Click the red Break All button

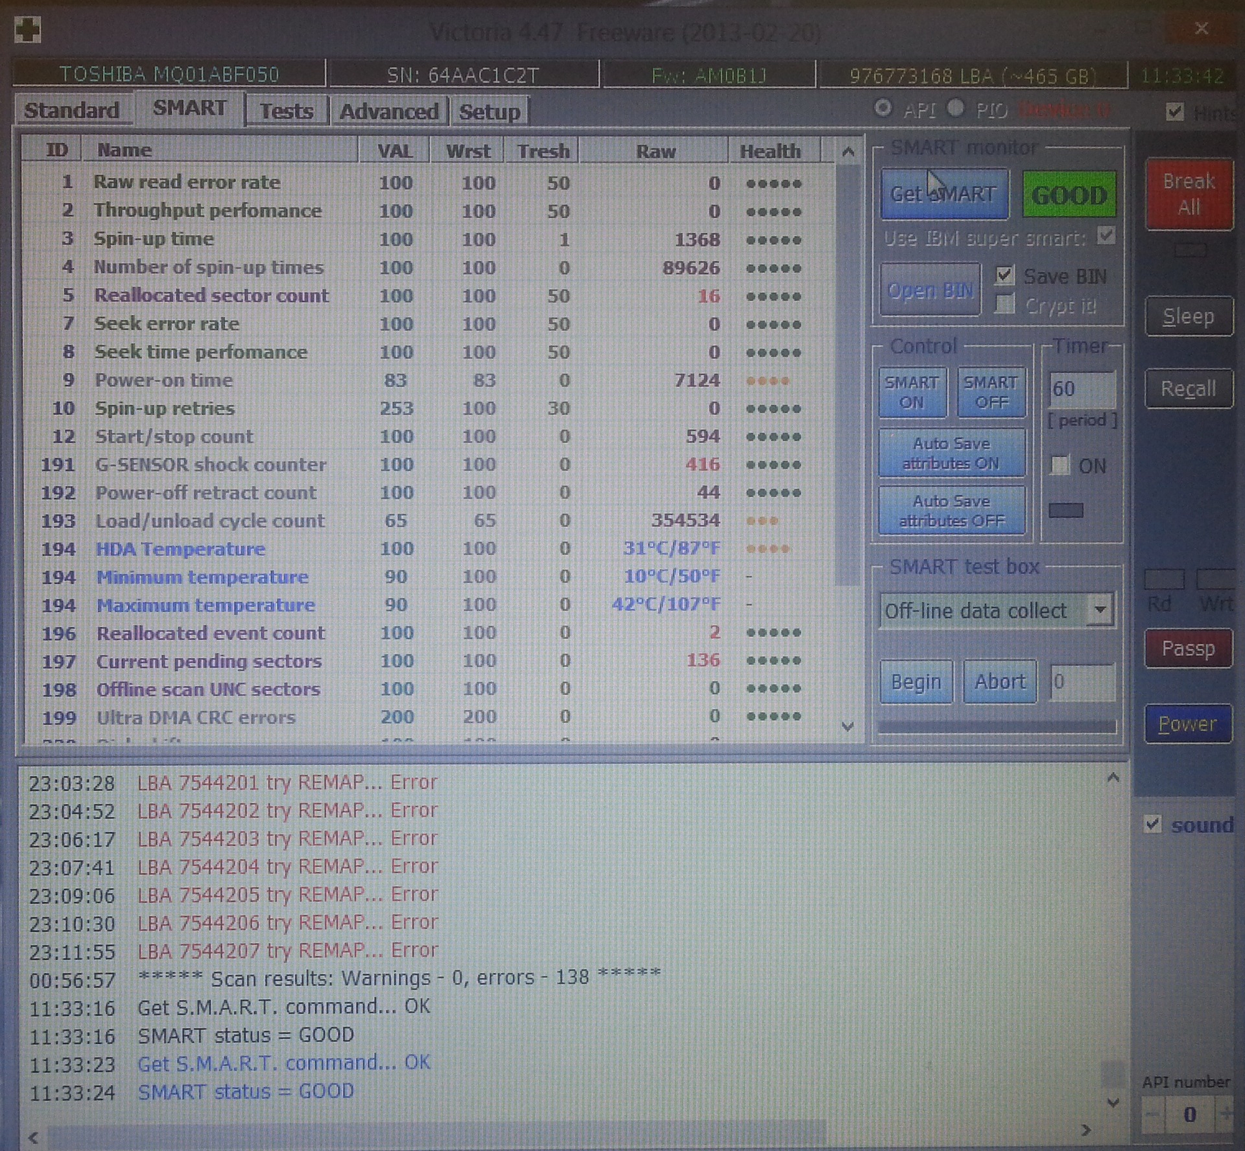[x=1189, y=194]
